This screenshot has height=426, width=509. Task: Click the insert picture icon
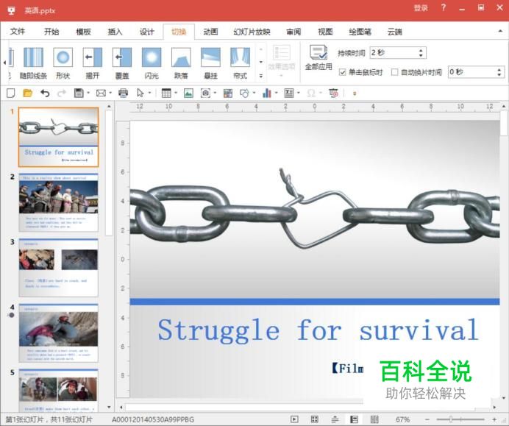pyautogui.click(x=188, y=93)
